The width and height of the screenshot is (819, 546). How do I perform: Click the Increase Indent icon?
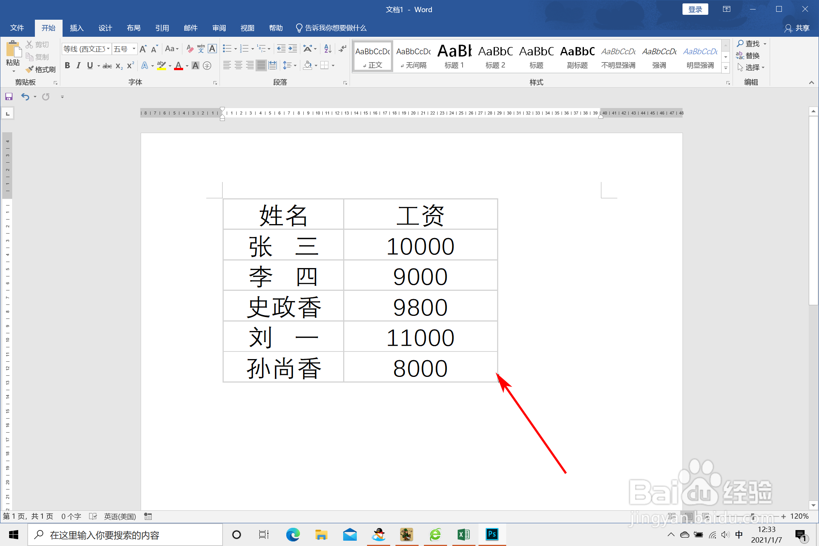tap(293, 49)
